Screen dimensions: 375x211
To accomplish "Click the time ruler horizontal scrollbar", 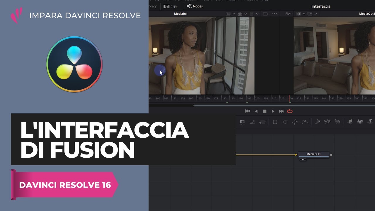I will [x=284, y=105].
